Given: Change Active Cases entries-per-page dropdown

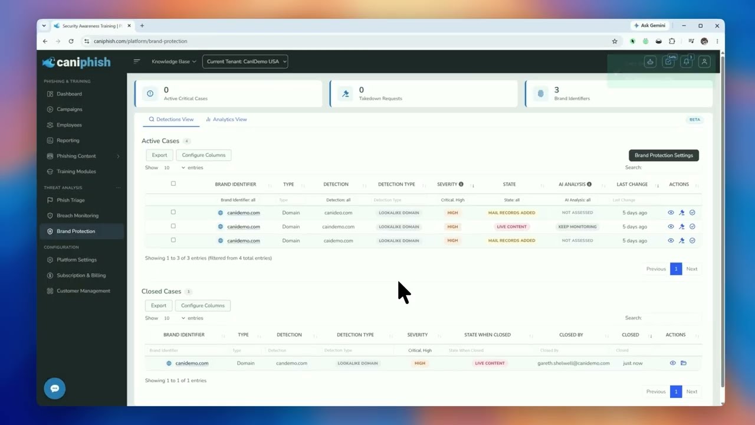Looking at the screenshot, I should 174,168.
